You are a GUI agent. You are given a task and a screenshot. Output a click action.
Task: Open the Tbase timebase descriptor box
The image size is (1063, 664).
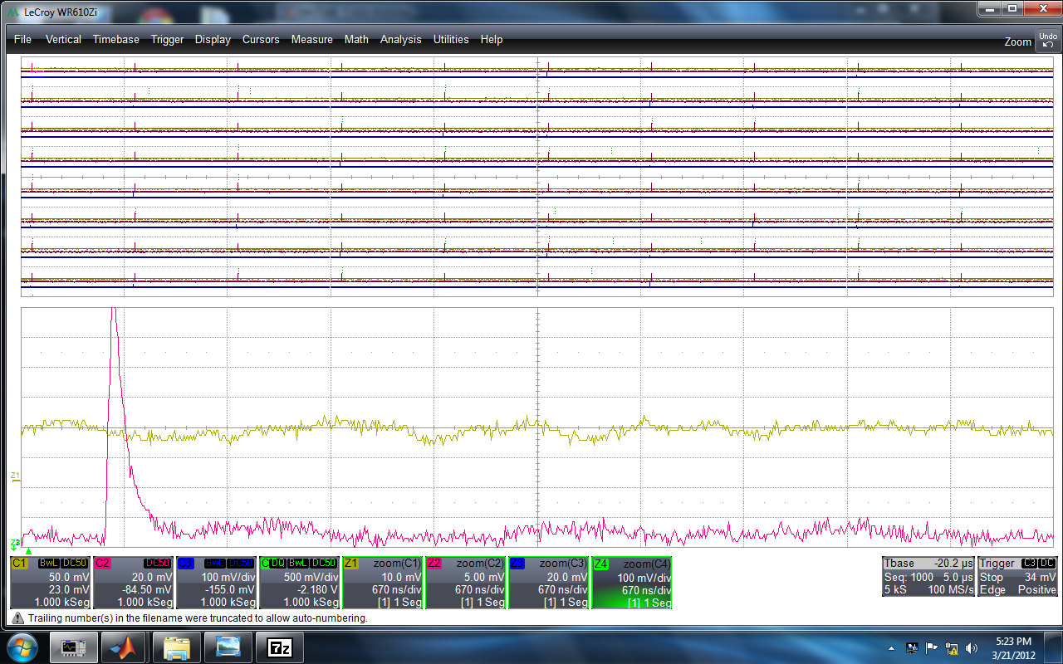pos(928,577)
